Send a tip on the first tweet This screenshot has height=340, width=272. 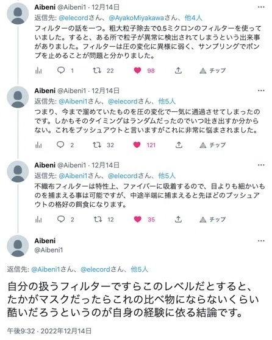tap(213, 71)
